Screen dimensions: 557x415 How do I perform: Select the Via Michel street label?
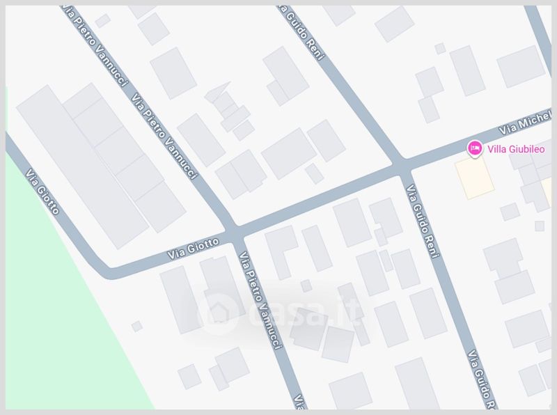(526, 123)
